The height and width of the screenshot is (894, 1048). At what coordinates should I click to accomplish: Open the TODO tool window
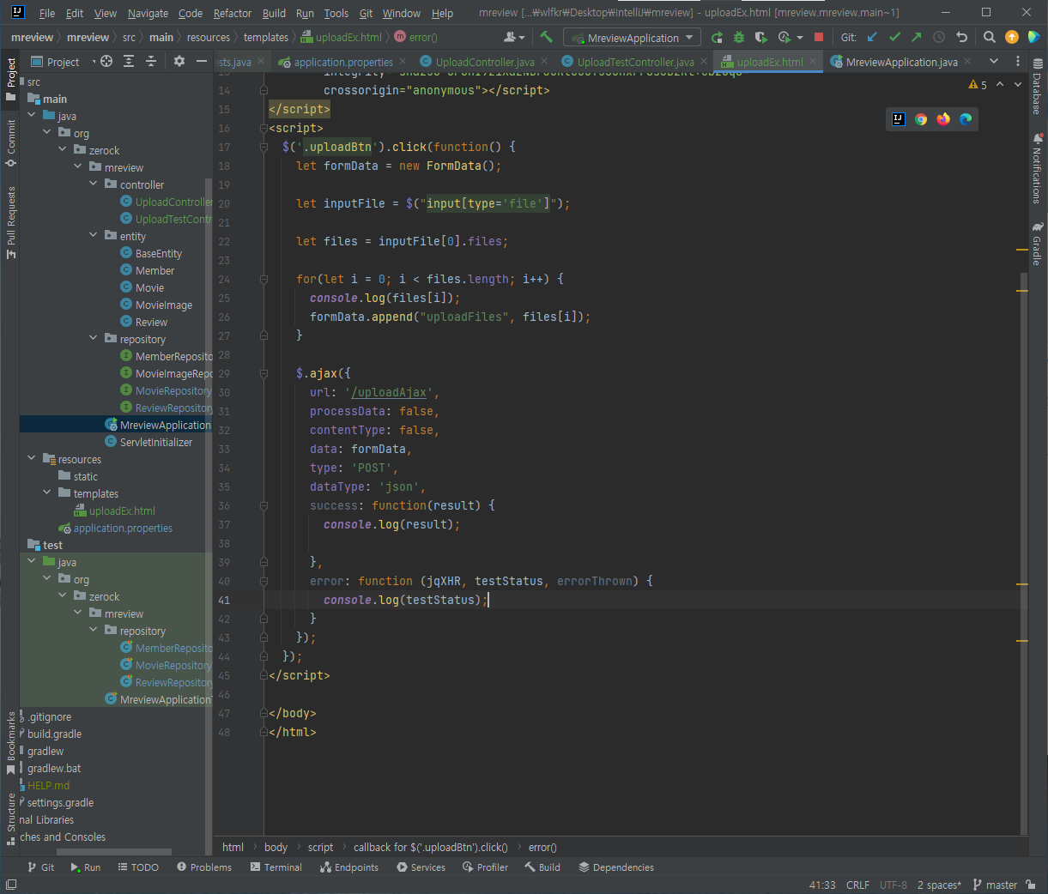[x=138, y=867]
